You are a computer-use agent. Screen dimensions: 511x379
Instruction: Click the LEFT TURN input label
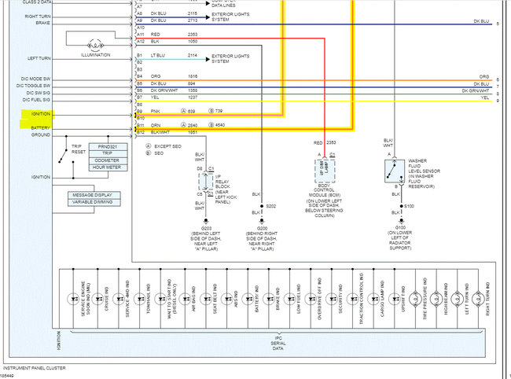click(x=39, y=58)
